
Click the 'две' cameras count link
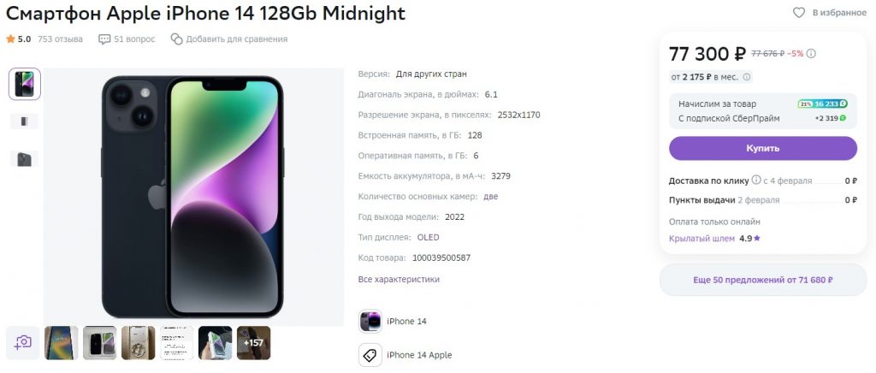(491, 197)
